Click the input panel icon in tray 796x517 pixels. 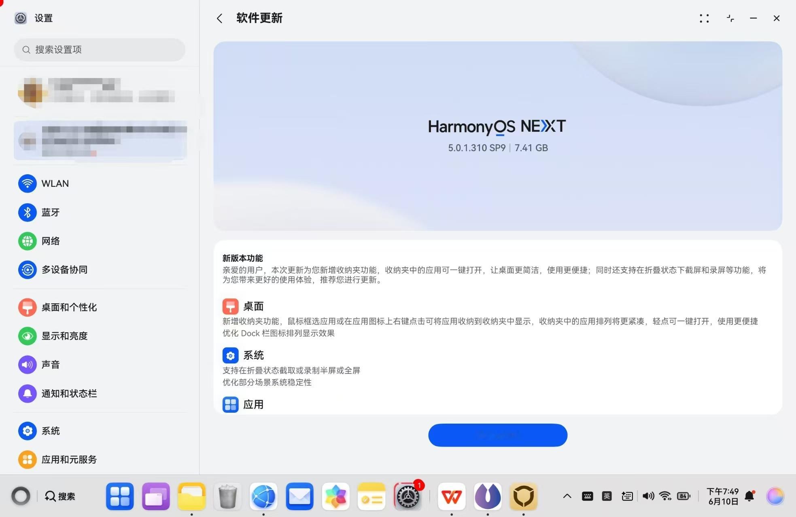point(627,496)
